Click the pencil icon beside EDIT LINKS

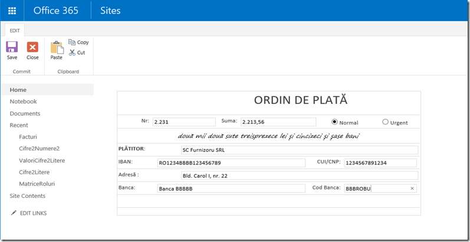[x=14, y=213]
